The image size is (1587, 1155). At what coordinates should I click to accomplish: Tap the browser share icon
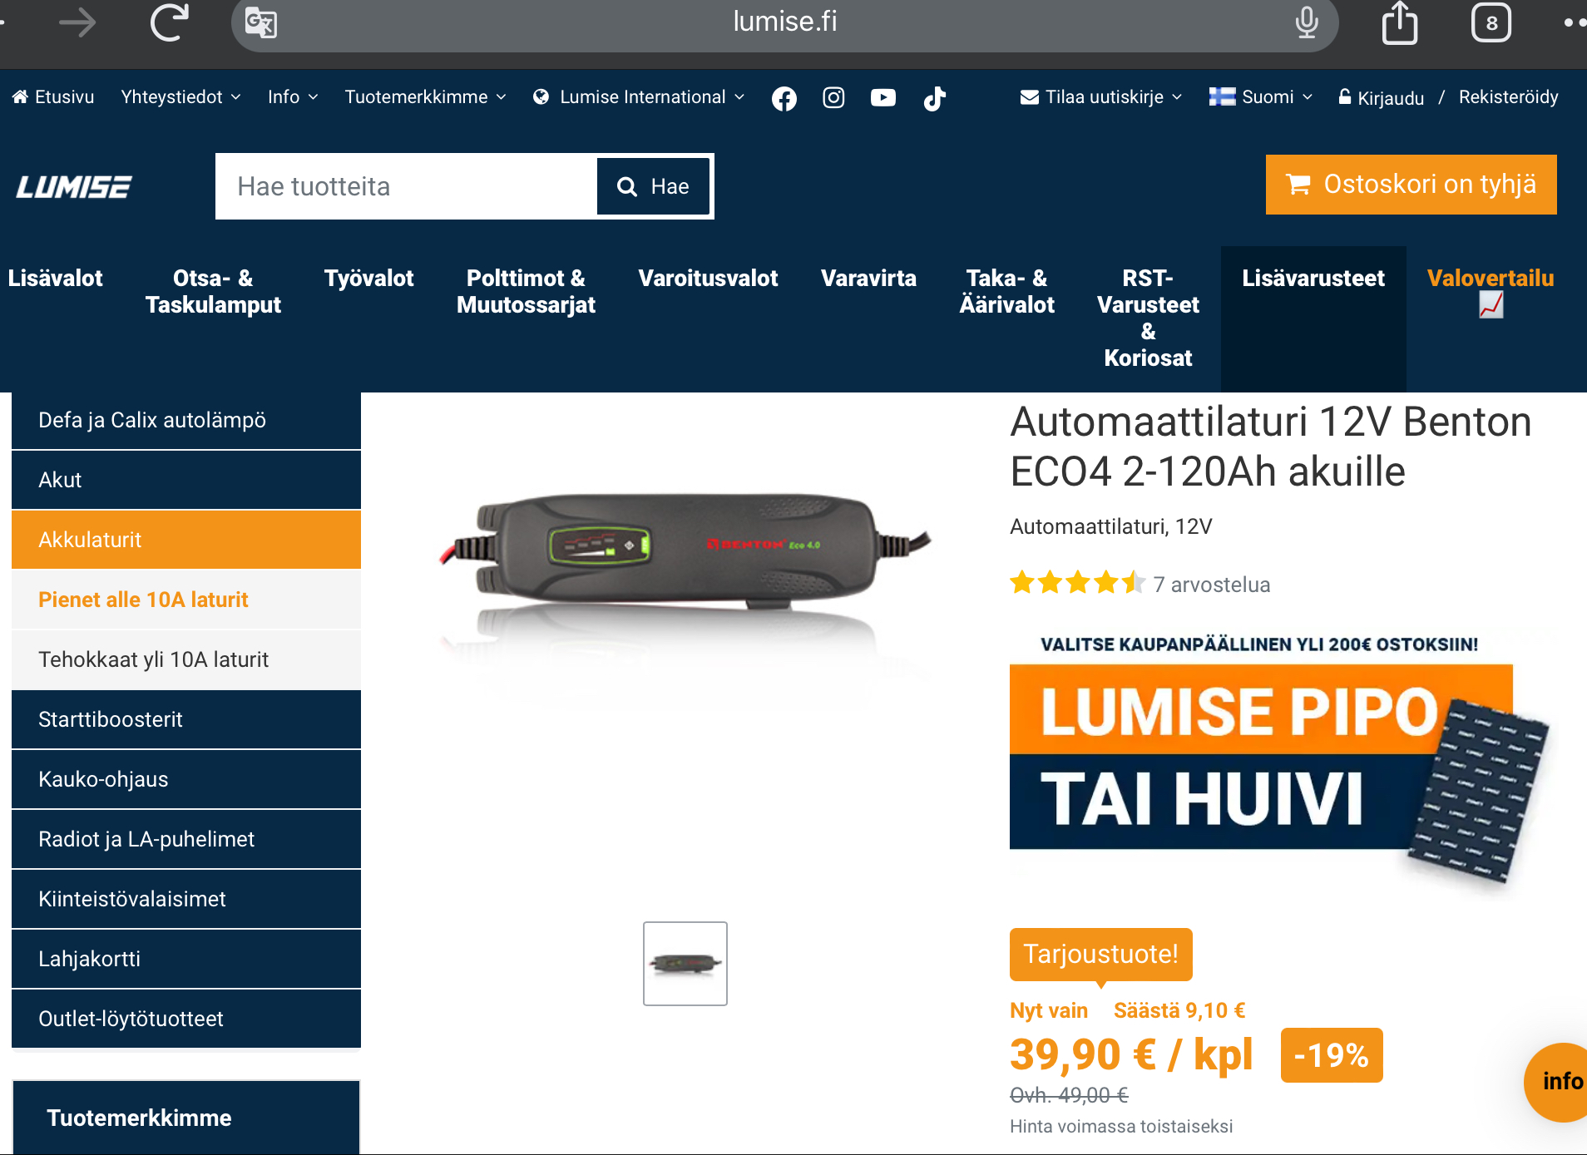[1400, 22]
